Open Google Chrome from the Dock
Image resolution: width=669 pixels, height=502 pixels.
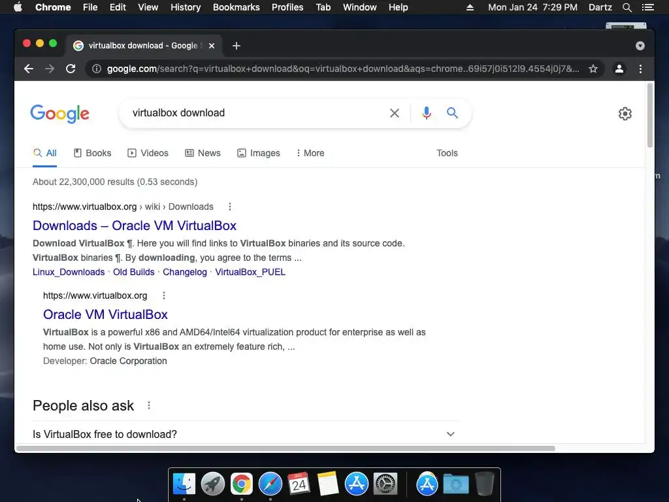[x=242, y=484]
